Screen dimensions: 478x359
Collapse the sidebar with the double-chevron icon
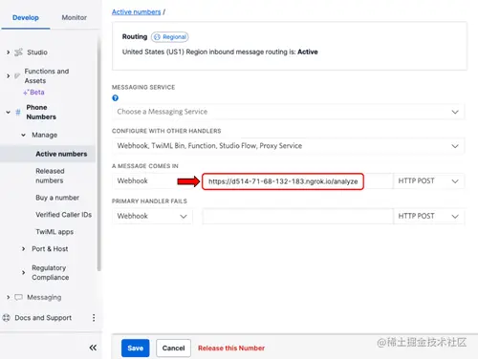[x=93, y=348]
